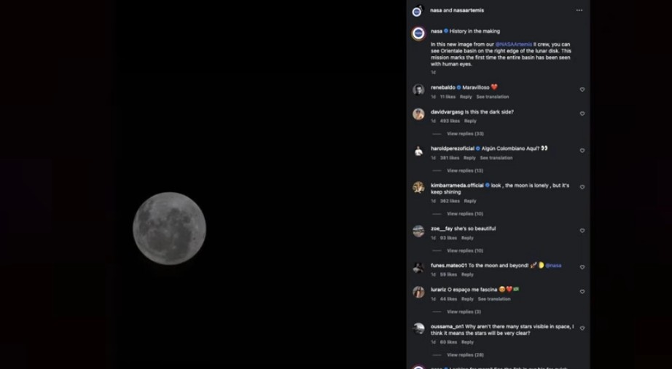
Task: Reply to zoe__fay's comment
Action: coord(467,238)
